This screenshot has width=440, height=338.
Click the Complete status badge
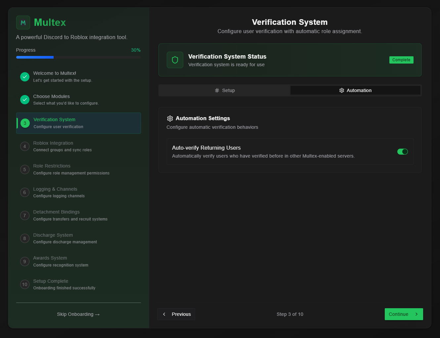click(401, 60)
